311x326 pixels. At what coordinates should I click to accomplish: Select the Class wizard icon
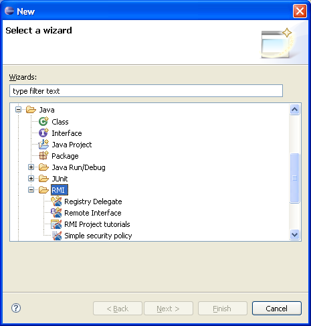click(43, 122)
